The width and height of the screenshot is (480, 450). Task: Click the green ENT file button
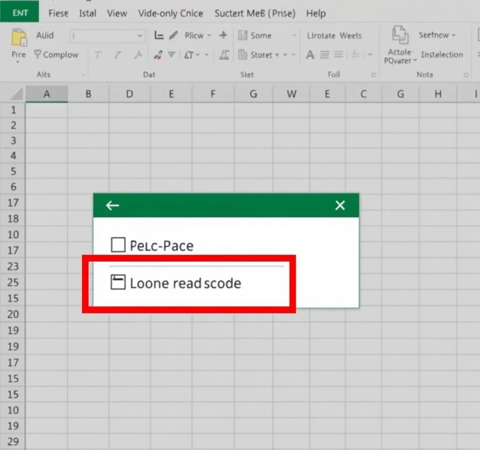(x=20, y=13)
